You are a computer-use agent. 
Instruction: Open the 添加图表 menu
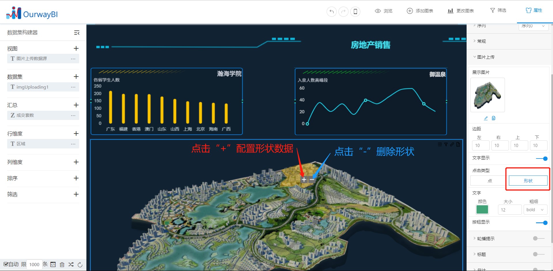(x=420, y=11)
